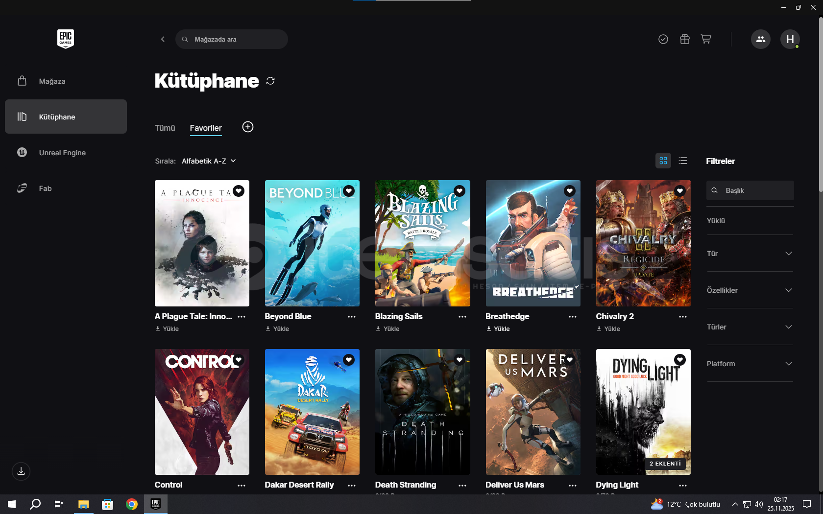Image resolution: width=823 pixels, height=514 pixels.
Task: Open more options for Chivalry 2
Action: pyautogui.click(x=683, y=317)
